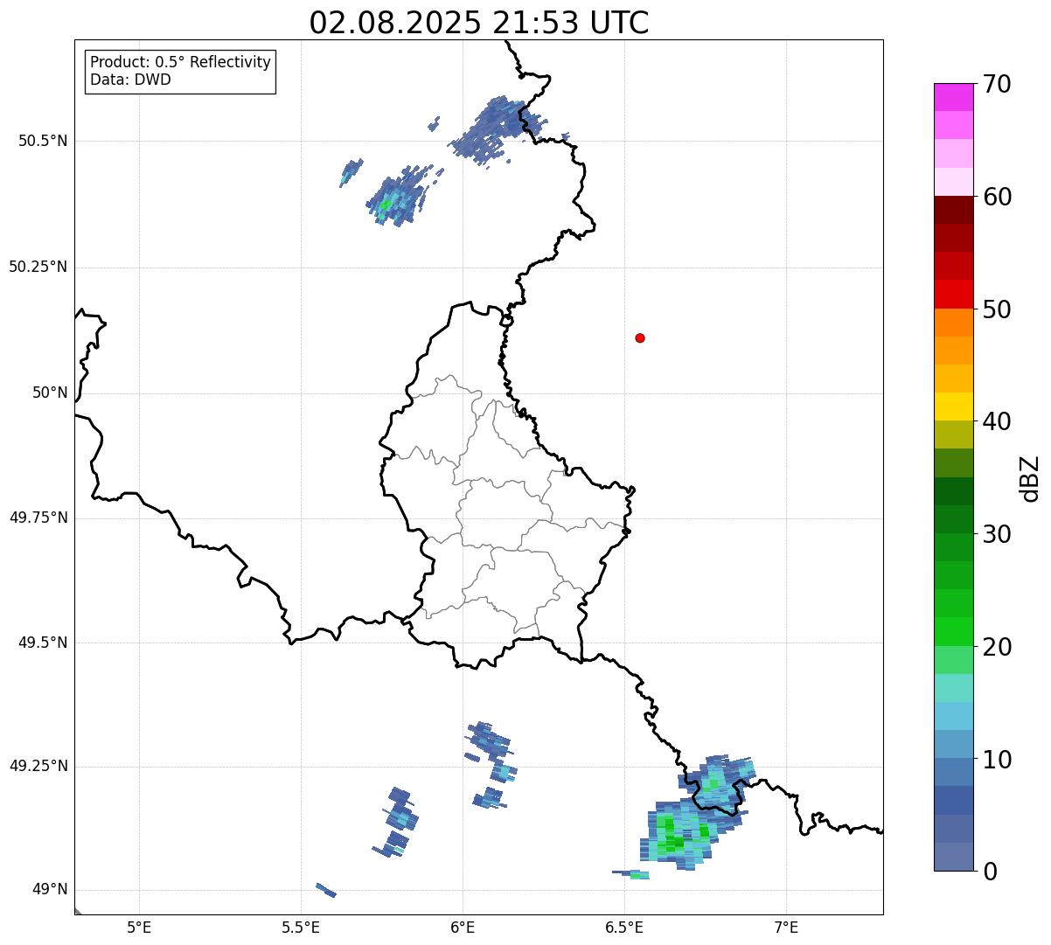Click the 6°E longitude tick label
The height and width of the screenshot is (945, 1051).
point(463,927)
